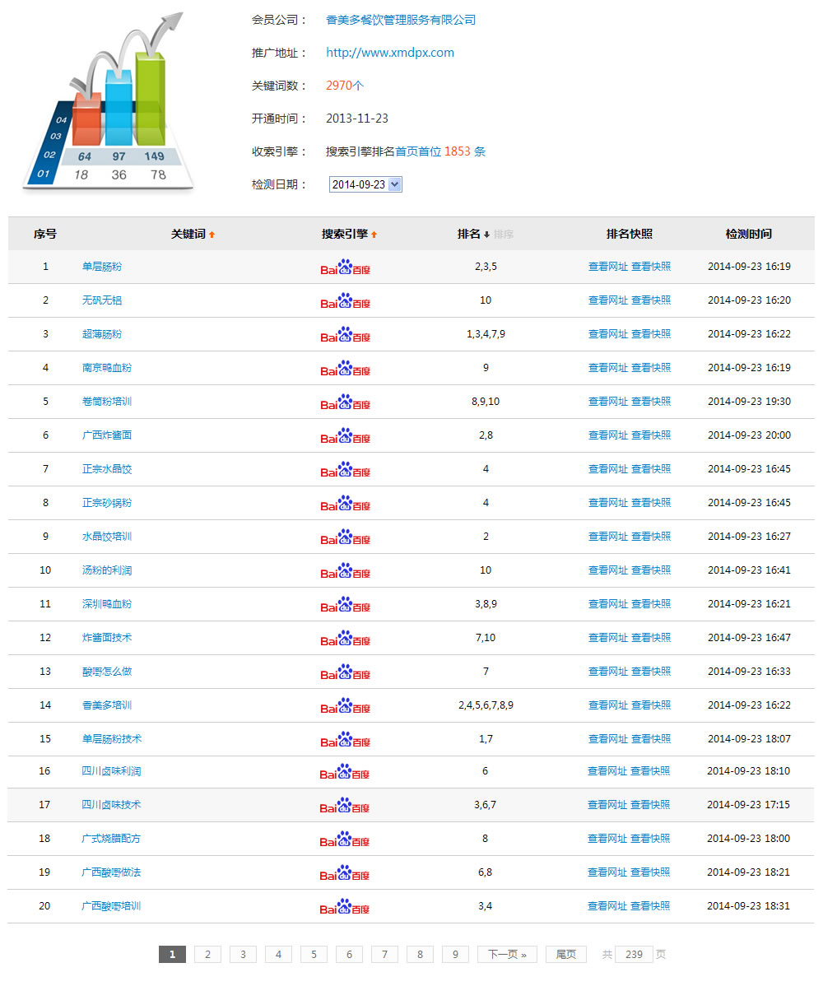Jump to page 9 in pagination
823x1000 pixels.
[x=455, y=955]
